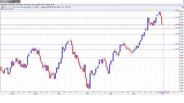Open the Studies menu
The height and width of the screenshot is (103, 184).
pyautogui.click(x=38, y=4)
